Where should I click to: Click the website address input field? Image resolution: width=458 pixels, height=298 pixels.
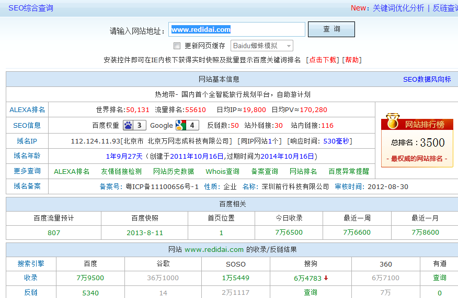237,29
